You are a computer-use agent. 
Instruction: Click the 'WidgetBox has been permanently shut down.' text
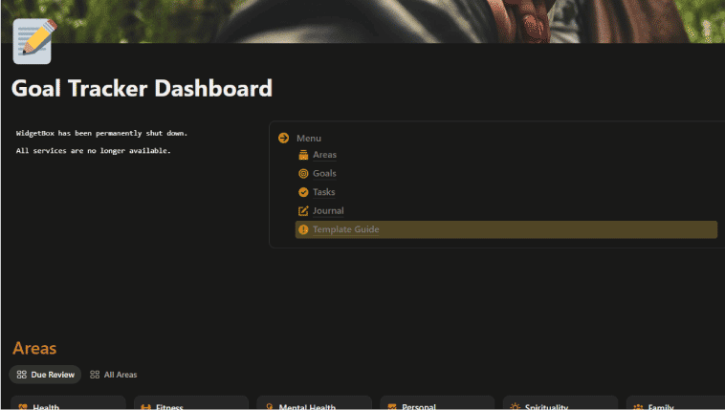[101, 133]
